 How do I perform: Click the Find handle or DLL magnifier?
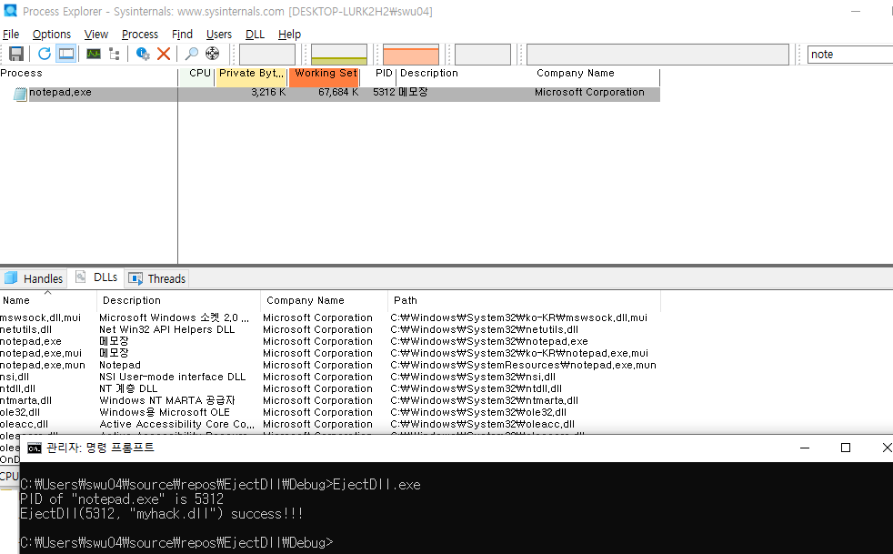(192, 55)
